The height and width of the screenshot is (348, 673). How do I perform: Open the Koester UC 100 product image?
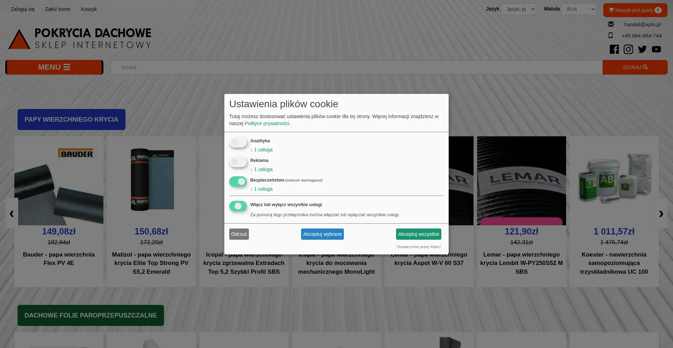(x=614, y=181)
